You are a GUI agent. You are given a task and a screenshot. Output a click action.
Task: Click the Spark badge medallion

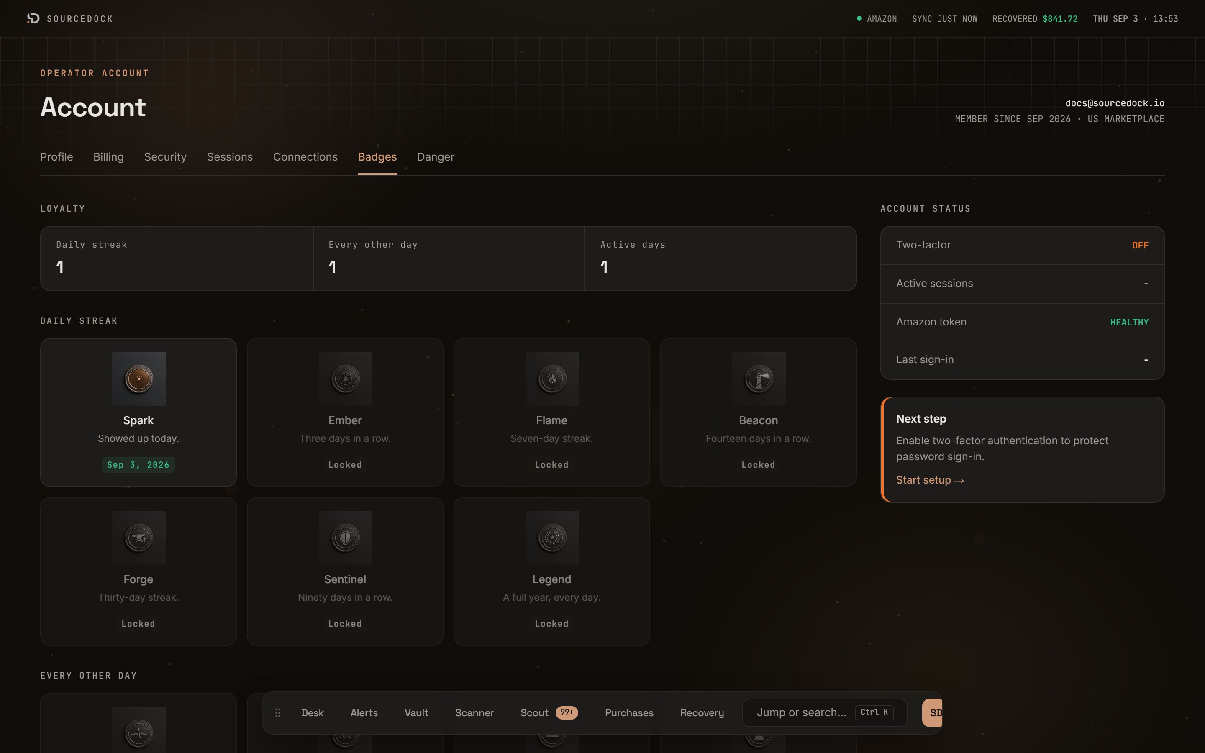(x=139, y=379)
